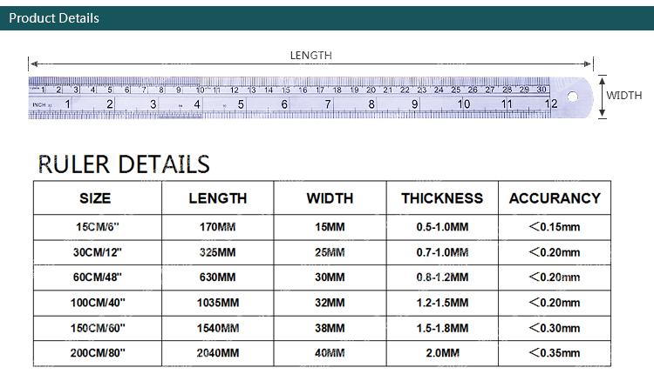Click the 1540MM length cell
Image resolution: width=654 pixels, height=381 pixels.
[x=218, y=328]
